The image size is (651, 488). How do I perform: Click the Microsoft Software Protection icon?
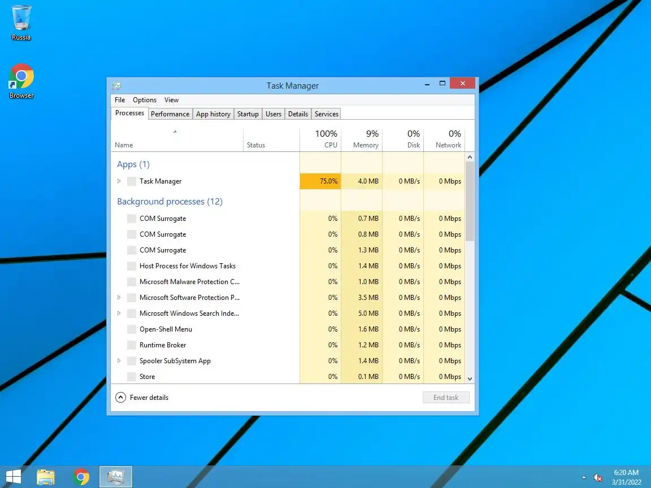132,298
